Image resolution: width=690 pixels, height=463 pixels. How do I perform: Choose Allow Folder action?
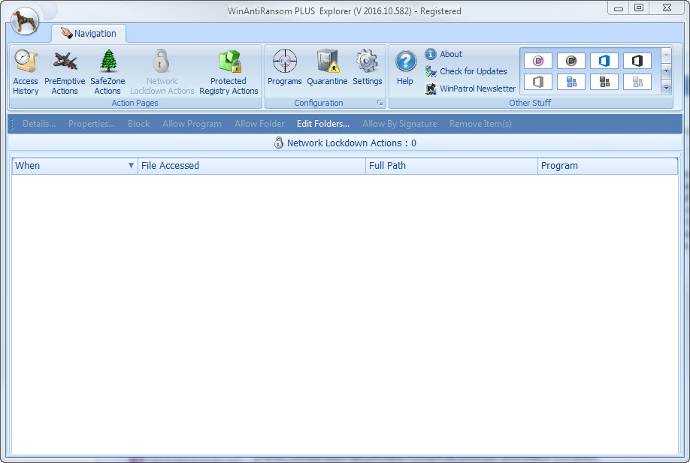(x=259, y=124)
